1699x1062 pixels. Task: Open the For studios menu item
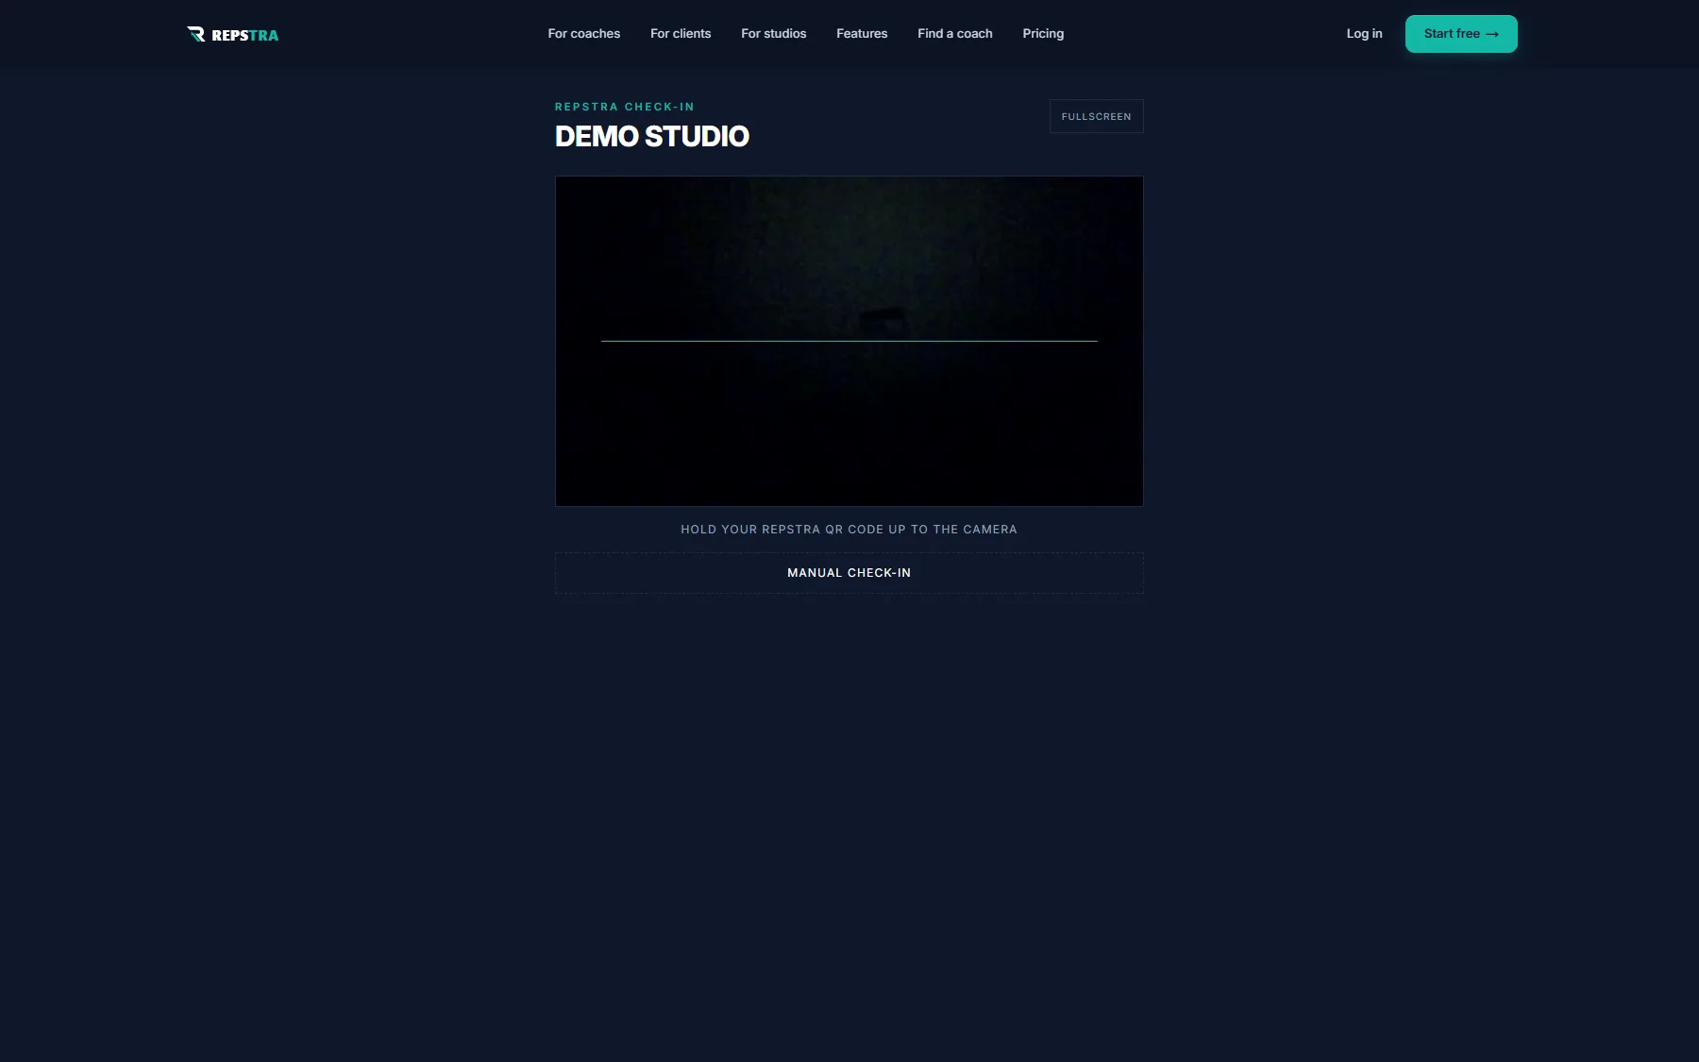coord(774,34)
